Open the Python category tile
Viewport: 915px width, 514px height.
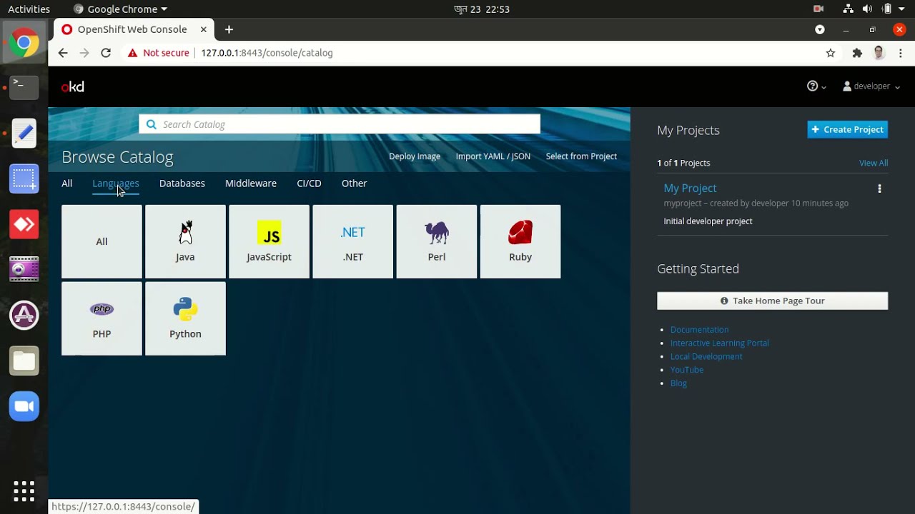click(x=185, y=318)
